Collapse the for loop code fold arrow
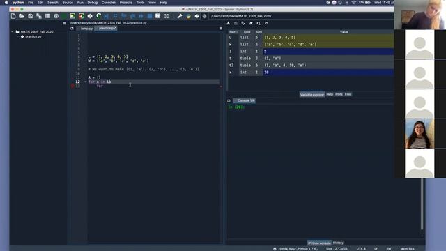 coord(85,82)
